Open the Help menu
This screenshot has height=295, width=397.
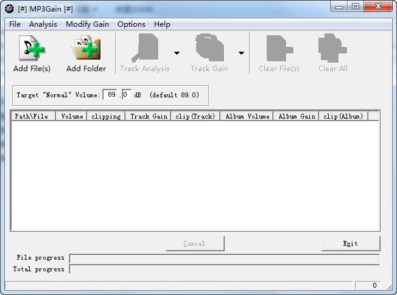162,24
